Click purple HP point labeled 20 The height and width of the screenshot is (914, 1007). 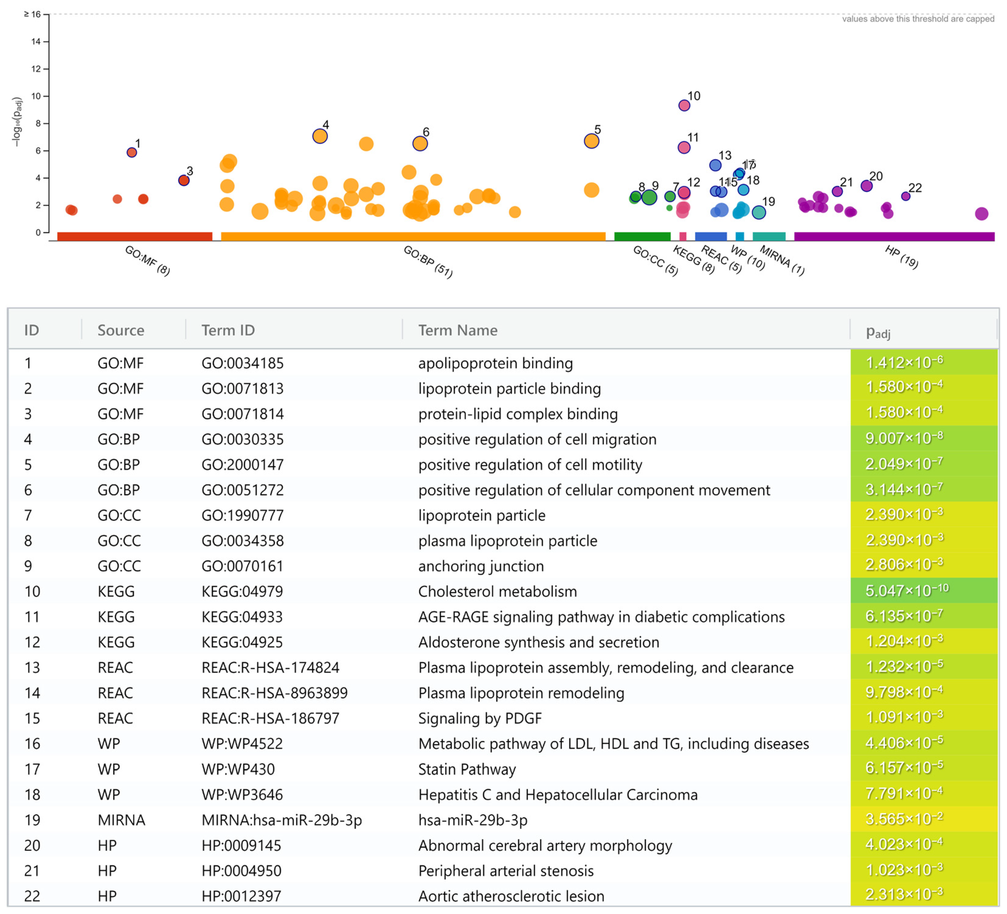pyautogui.click(x=867, y=186)
